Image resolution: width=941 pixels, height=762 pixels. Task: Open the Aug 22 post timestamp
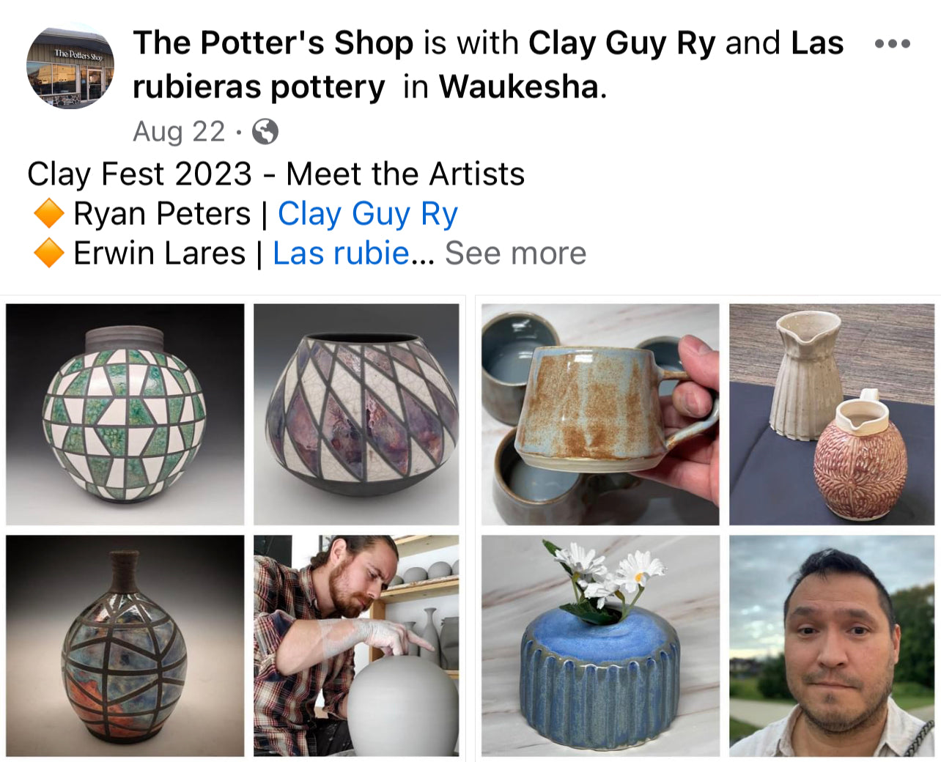click(x=179, y=132)
